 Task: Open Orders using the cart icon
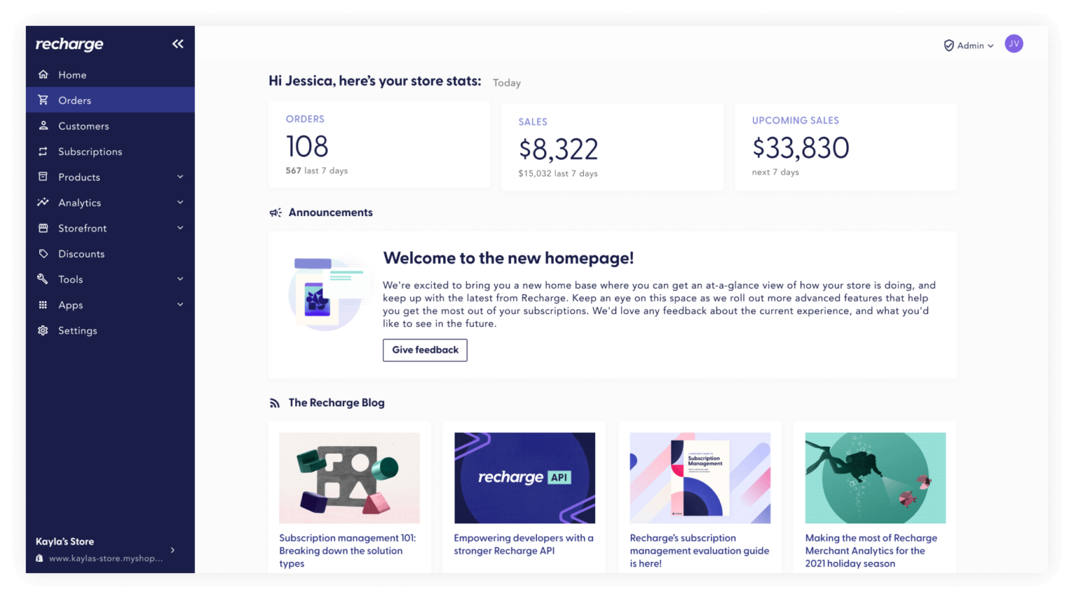[43, 100]
